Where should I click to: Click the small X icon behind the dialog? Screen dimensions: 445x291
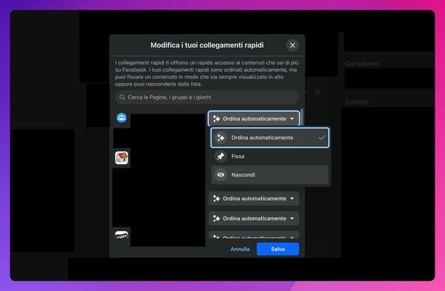(x=317, y=93)
